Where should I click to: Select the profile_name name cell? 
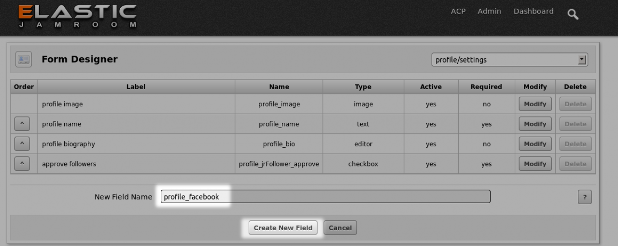coord(279,124)
